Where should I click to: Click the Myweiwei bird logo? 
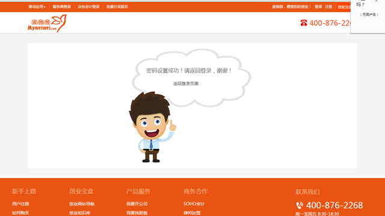coord(47,23)
